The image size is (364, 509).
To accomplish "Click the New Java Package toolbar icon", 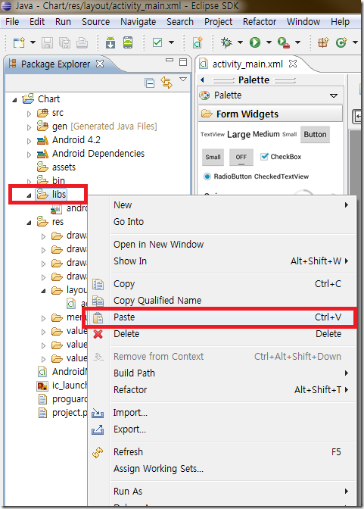I will [x=323, y=42].
